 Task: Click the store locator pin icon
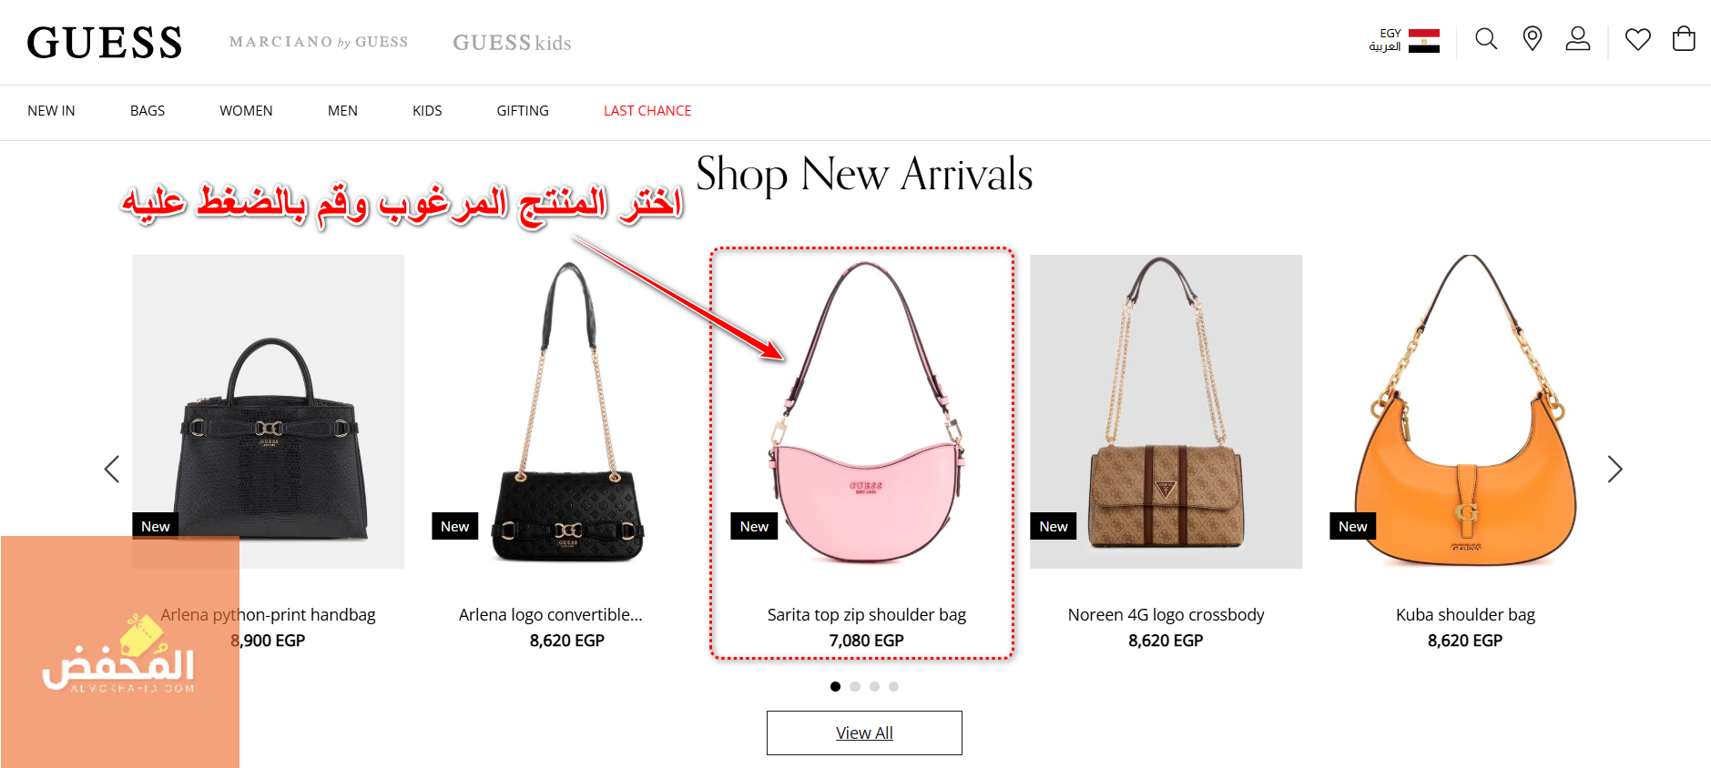(1533, 38)
